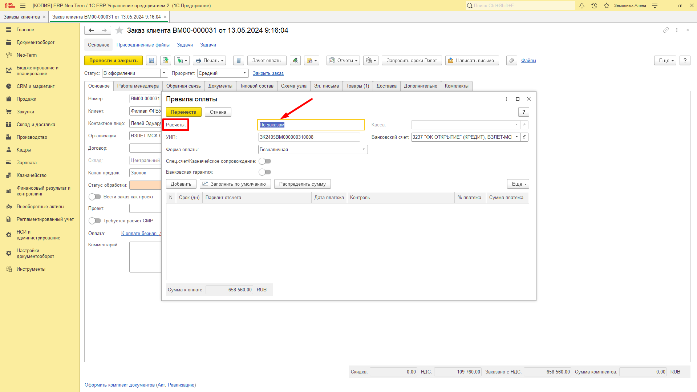Enable Вести заказ как проект switch
Image resolution: width=697 pixels, height=392 pixels.
click(95, 197)
